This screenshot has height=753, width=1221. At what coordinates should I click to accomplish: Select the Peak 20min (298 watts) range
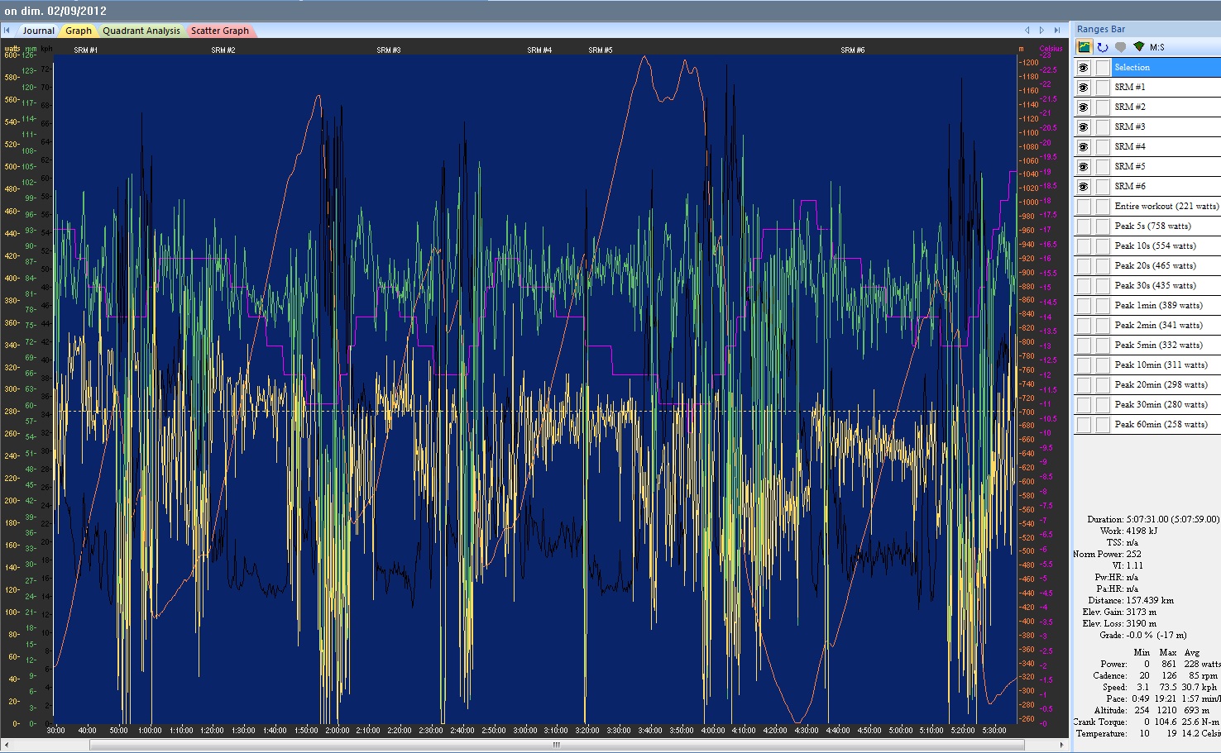click(1161, 385)
